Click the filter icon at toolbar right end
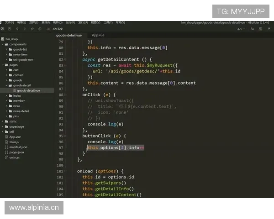This screenshot has height=219, width=274. tap(269, 29)
